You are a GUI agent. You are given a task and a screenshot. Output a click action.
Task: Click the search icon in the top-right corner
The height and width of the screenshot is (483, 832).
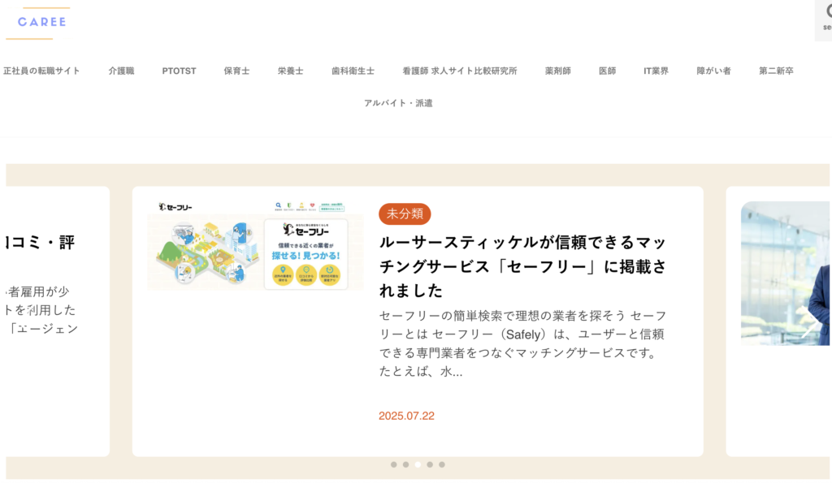(x=826, y=15)
